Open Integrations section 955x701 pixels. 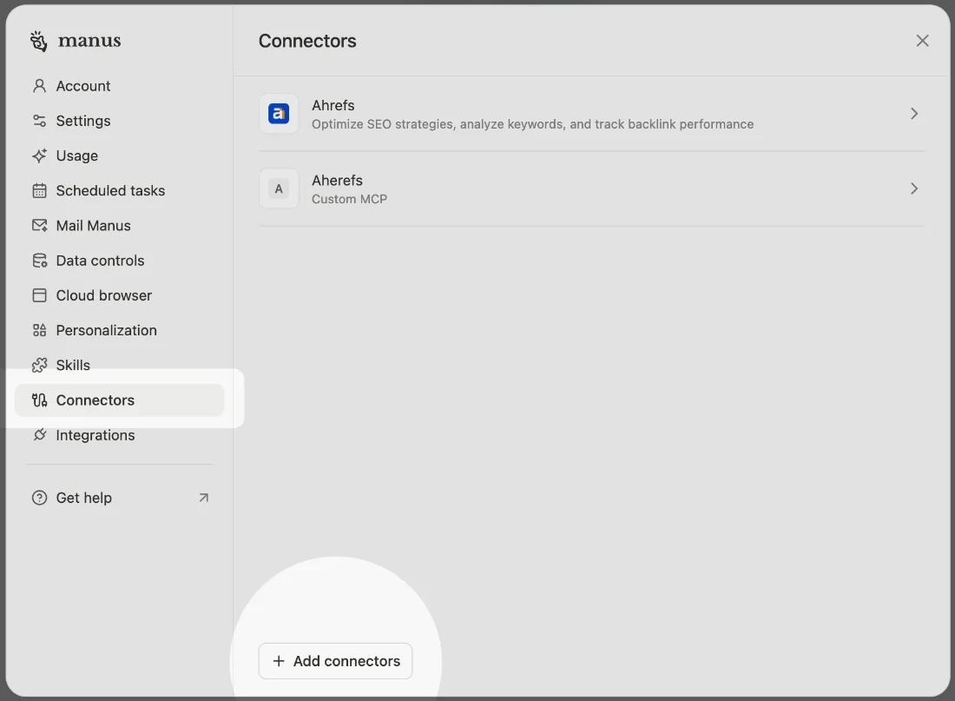(x=120, y=434)
